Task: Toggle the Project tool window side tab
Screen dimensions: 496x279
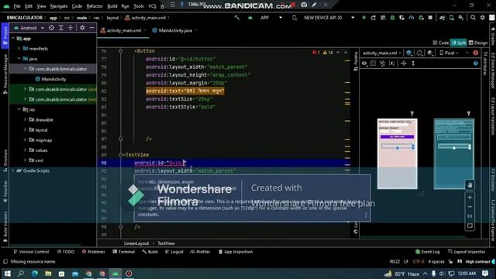Action: point(5,36)
